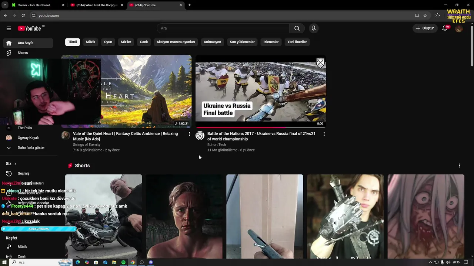The image size is (474, 266).
Task: Open Müzik under Keşfet
Action: tap(28, 247)
